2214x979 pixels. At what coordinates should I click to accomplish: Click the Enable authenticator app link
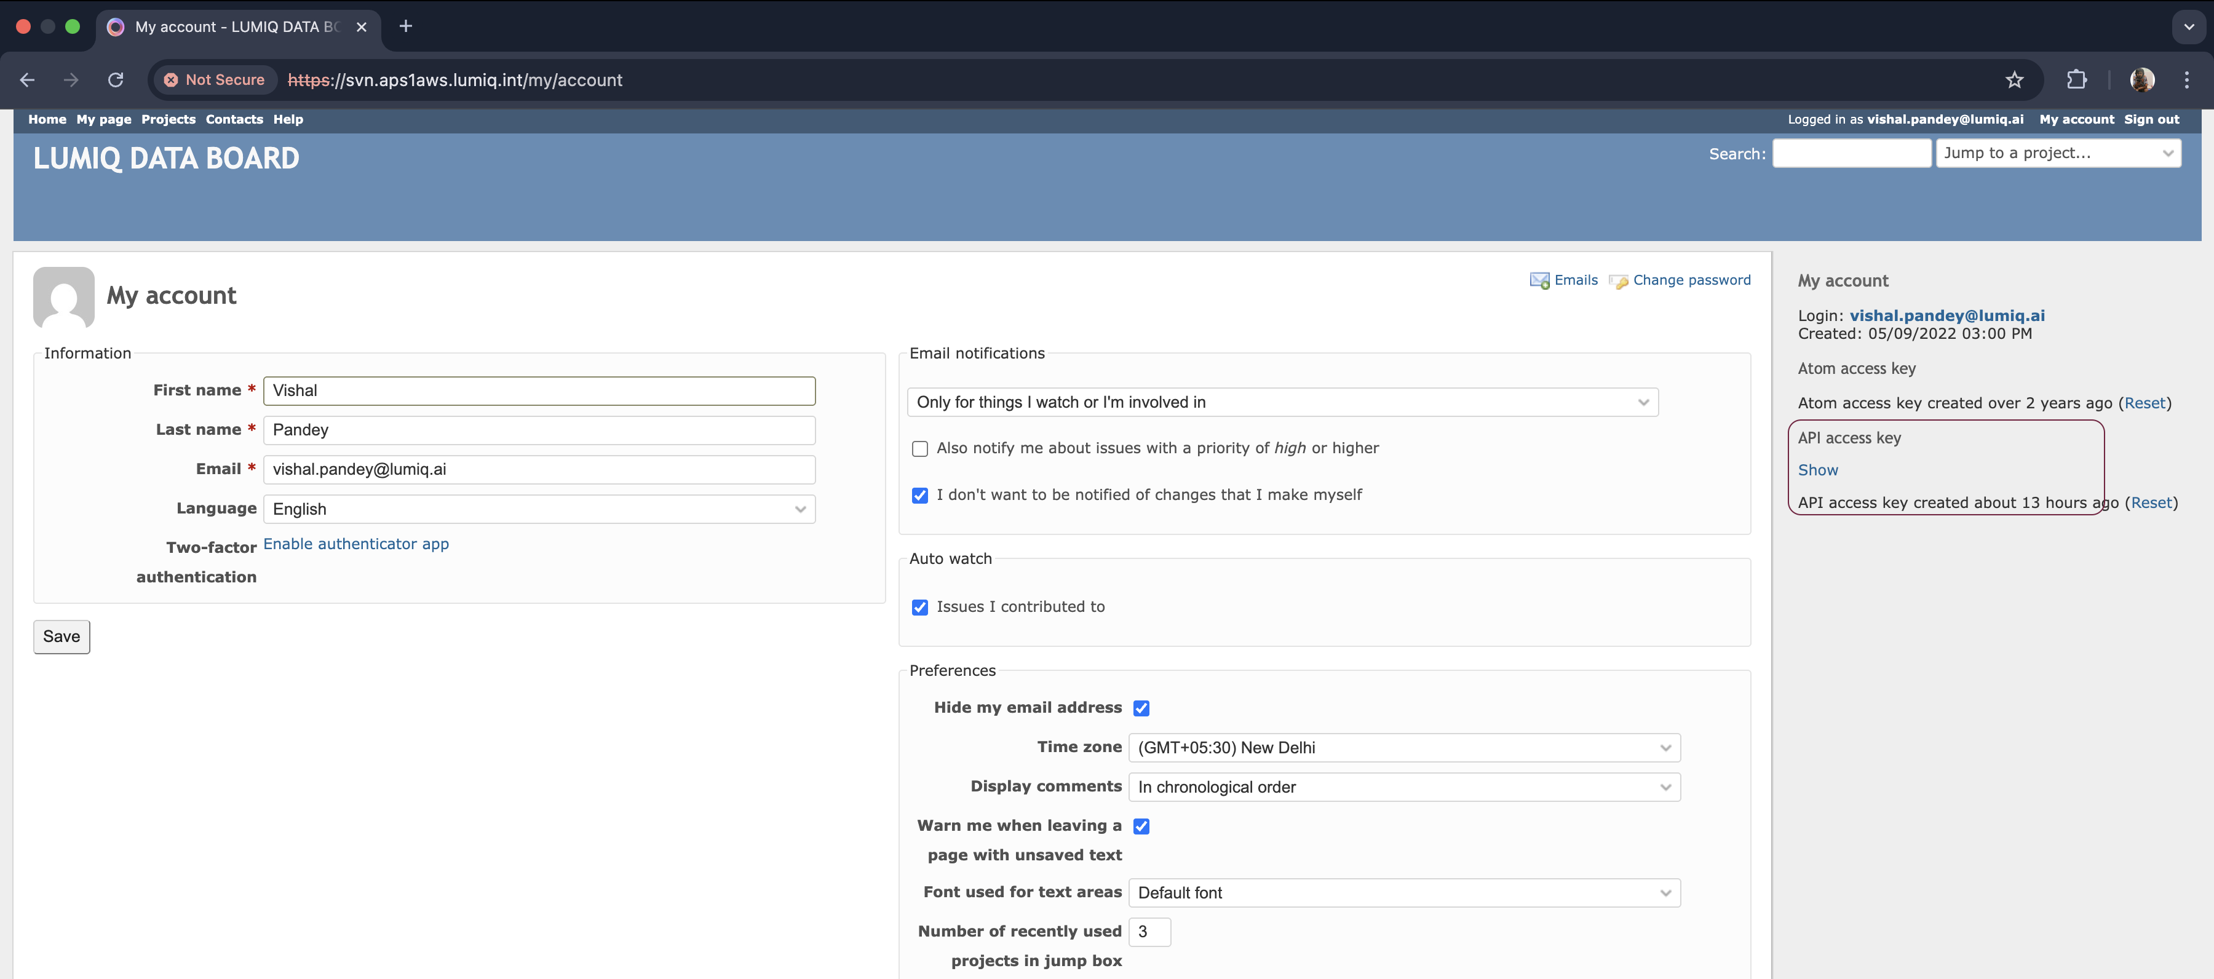tap(356, 544)
